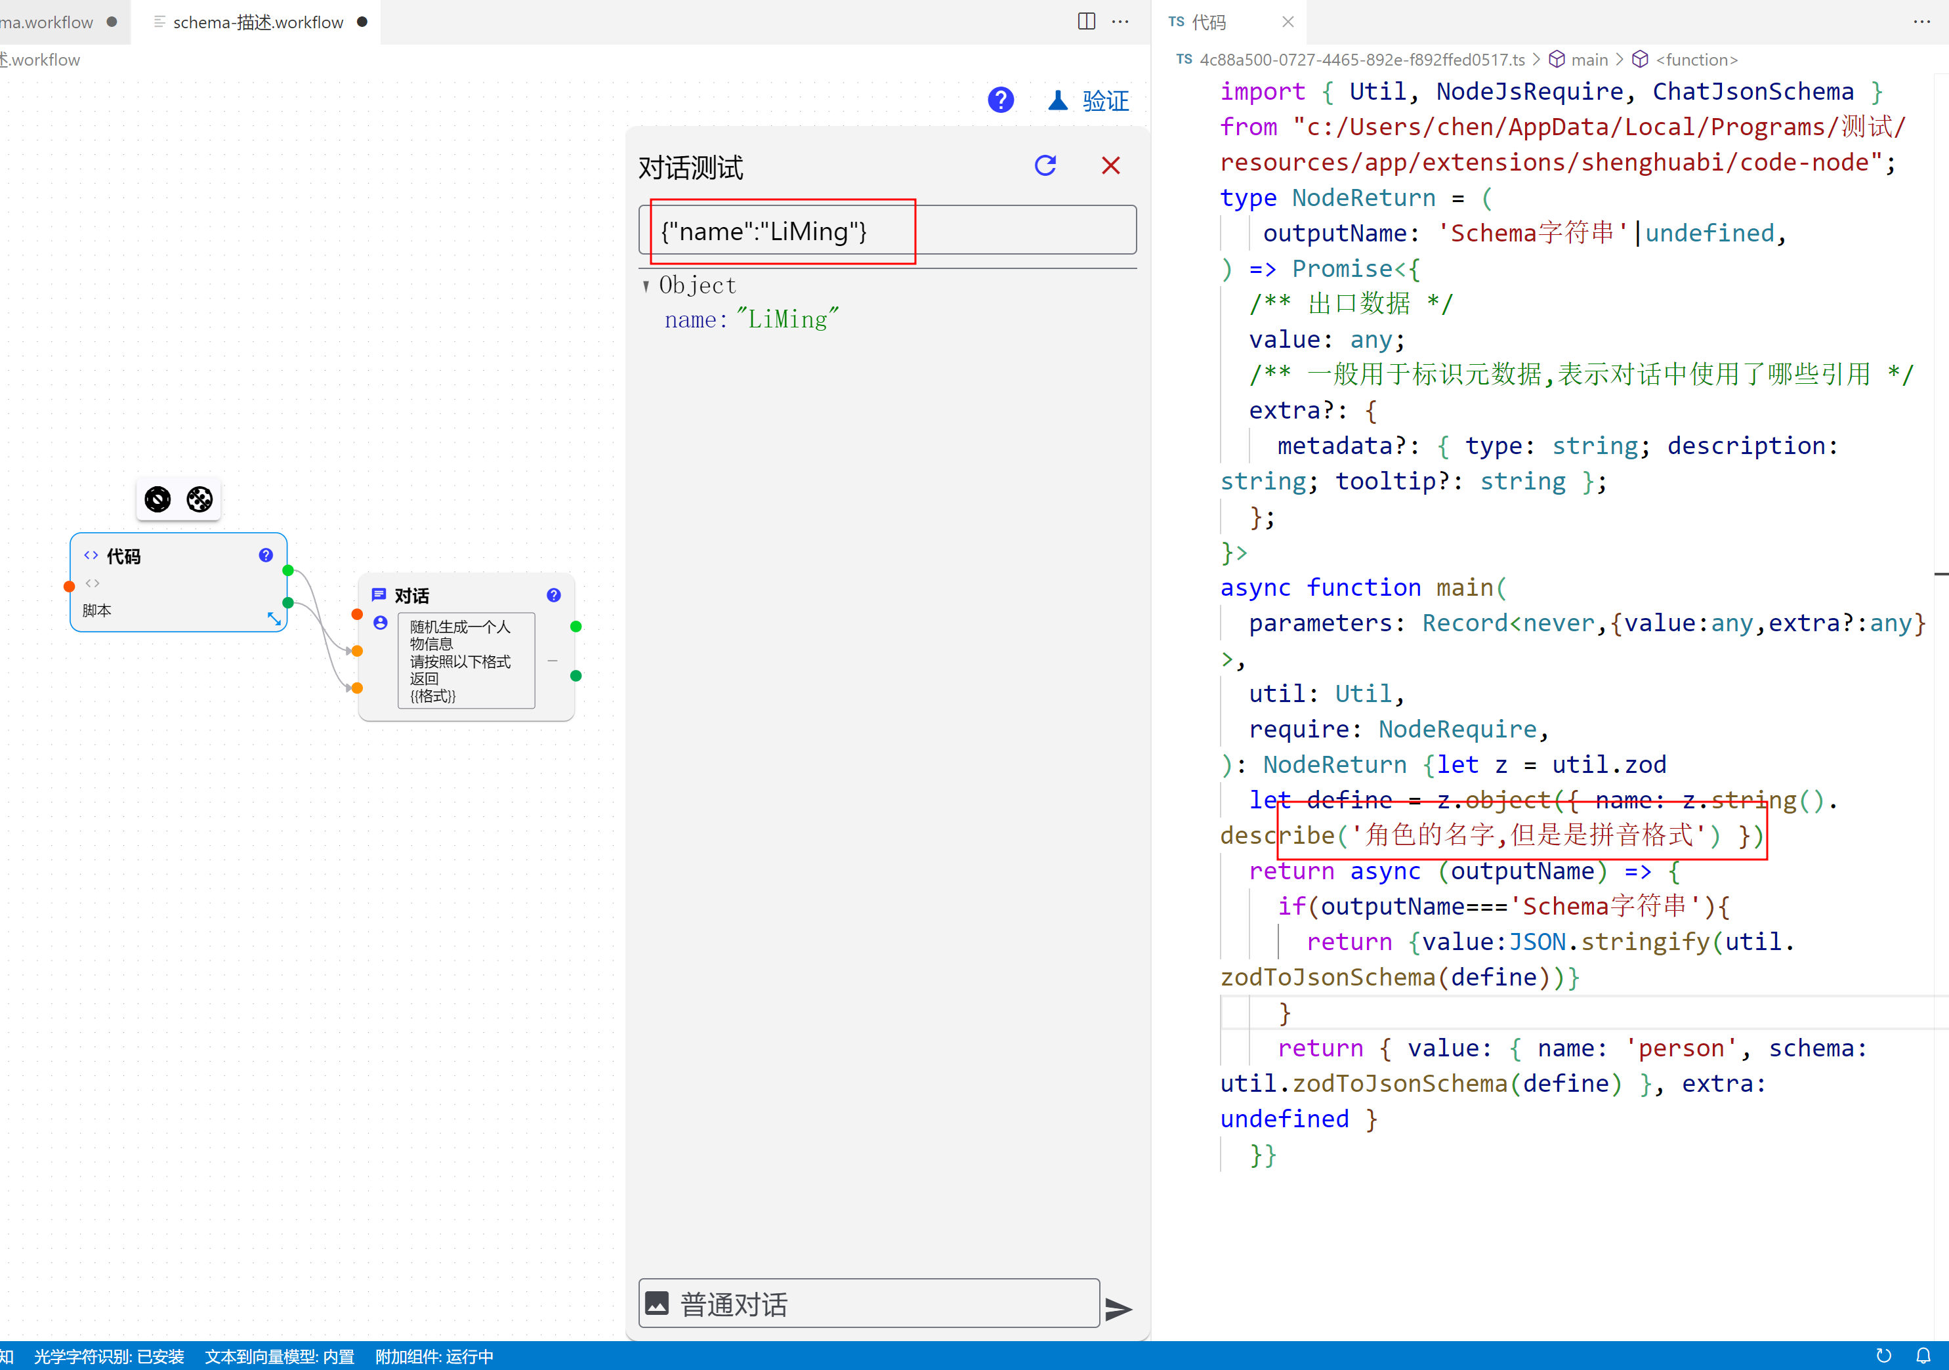
Task: Click the blue help question mark icon
Action: click(x=1001, y=100)
